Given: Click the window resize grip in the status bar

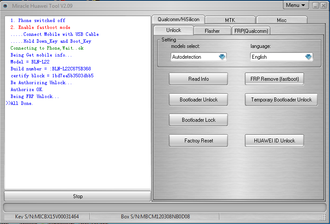Looking at the screenshot, I should [323, 217].
